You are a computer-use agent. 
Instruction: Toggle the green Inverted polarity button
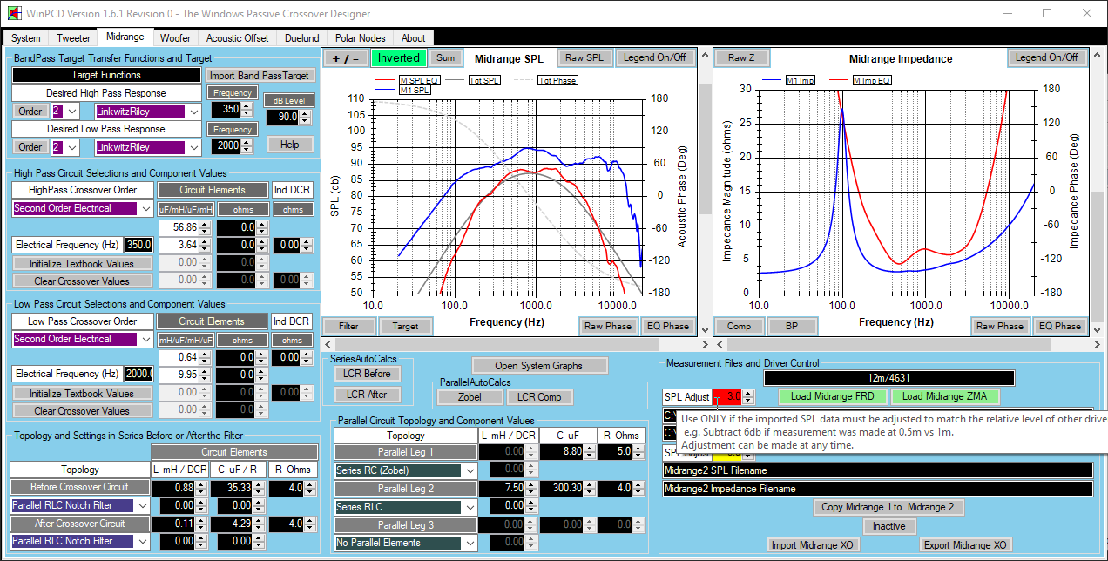[398, 58]
